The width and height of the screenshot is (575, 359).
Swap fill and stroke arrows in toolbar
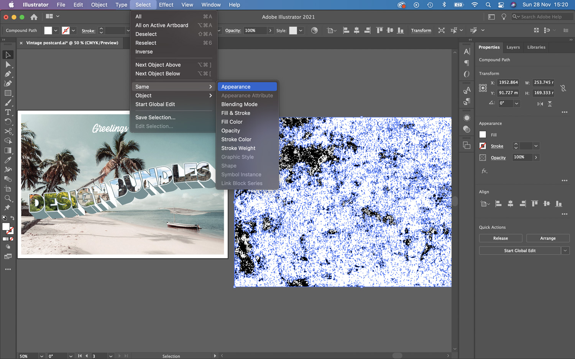[12, 218]
